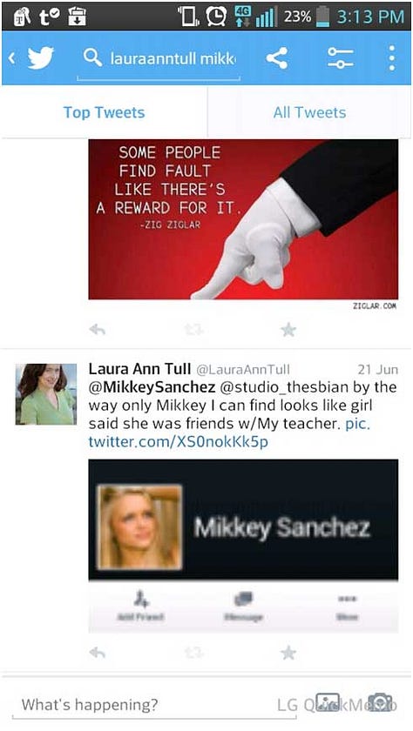
Task: Tap the magnifier search icon
Action: click(x=92, y=57)
